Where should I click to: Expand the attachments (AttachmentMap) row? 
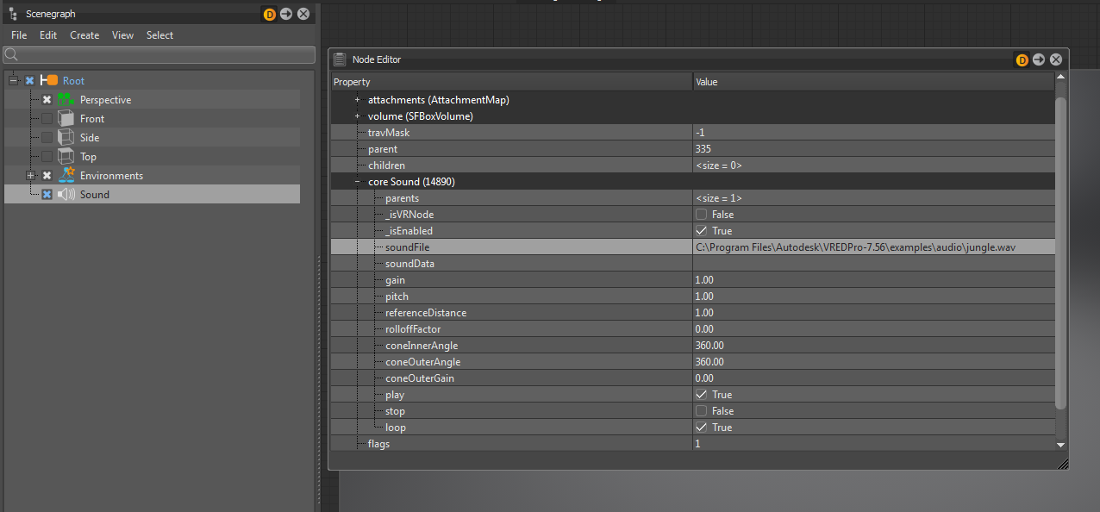(x=357, y=100)
